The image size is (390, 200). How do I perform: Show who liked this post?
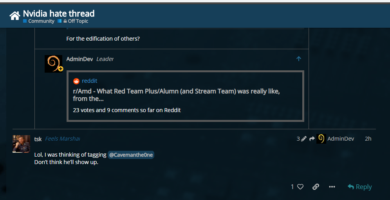click(x=292, y=187)
